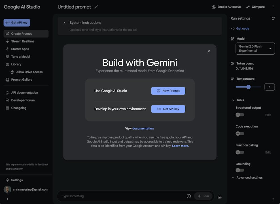
Task: Click the chris.messina@gmail.com account label
Action: 30,190
